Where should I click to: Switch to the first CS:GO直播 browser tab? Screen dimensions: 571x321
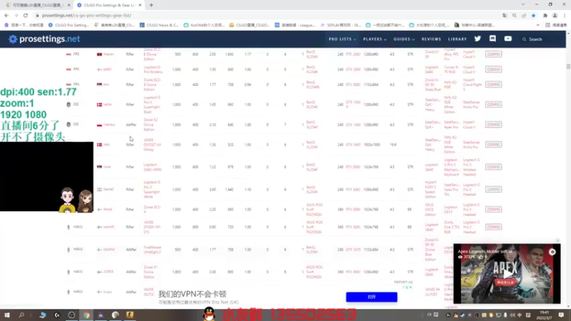38,5
